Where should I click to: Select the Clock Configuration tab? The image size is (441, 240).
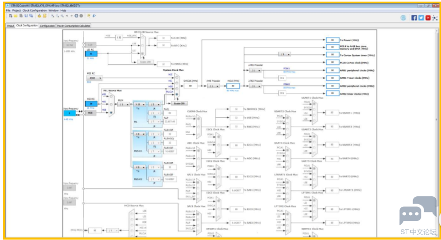pyautogui.click(x=27, y=25)
